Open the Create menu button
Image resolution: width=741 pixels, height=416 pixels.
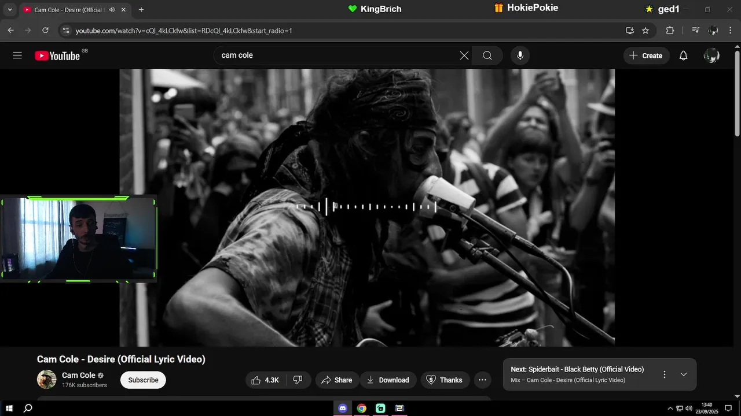646,55
